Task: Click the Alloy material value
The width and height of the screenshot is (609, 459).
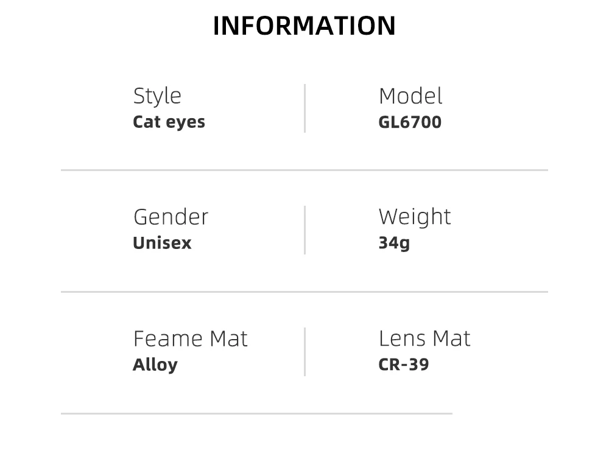Action: (x=155, y=365)
